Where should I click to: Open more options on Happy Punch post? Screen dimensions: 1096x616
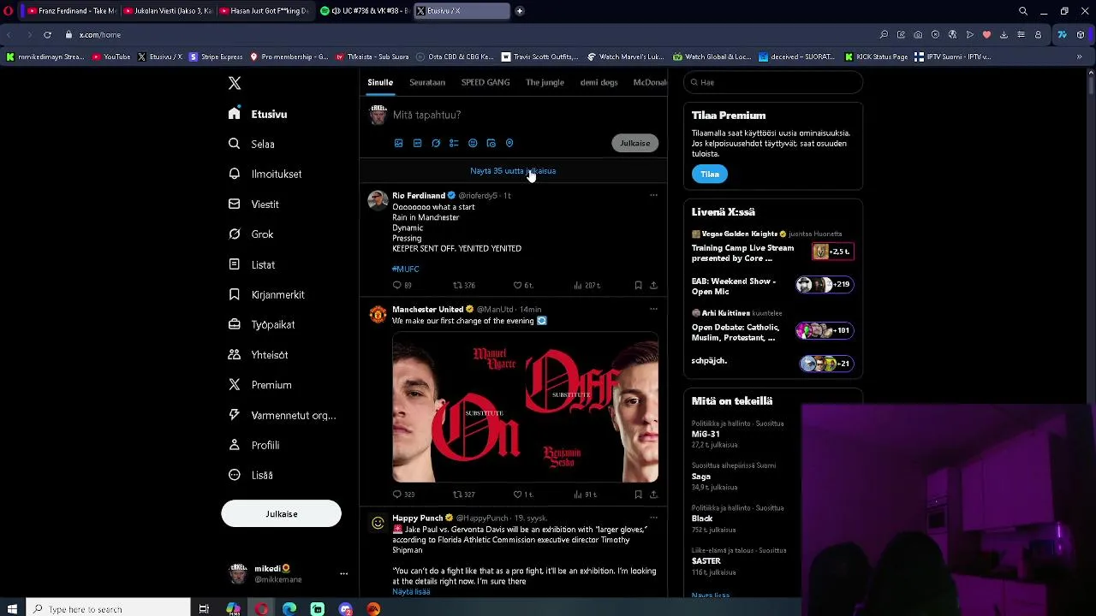tap(653, 518)
